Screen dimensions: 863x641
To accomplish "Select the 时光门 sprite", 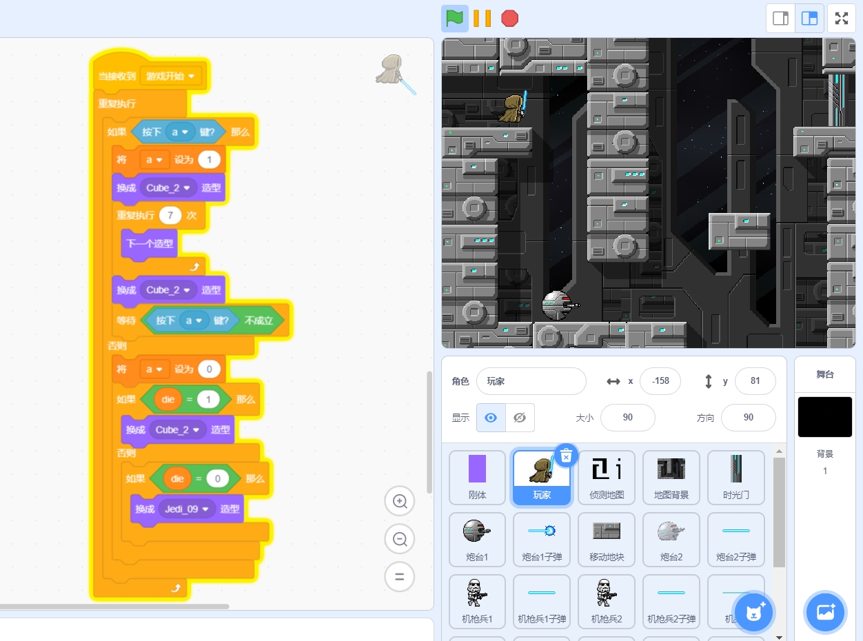I will tap(736, 477).
